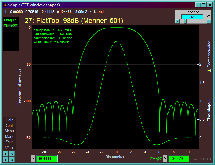Toggle the Time27 trace in legend

click(x=10, y=26)
